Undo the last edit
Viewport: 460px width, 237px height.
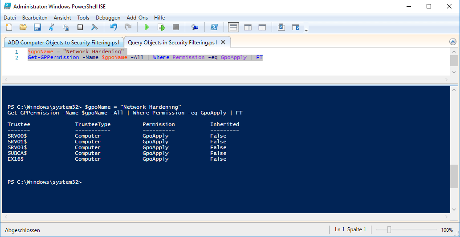coord(114,28)
